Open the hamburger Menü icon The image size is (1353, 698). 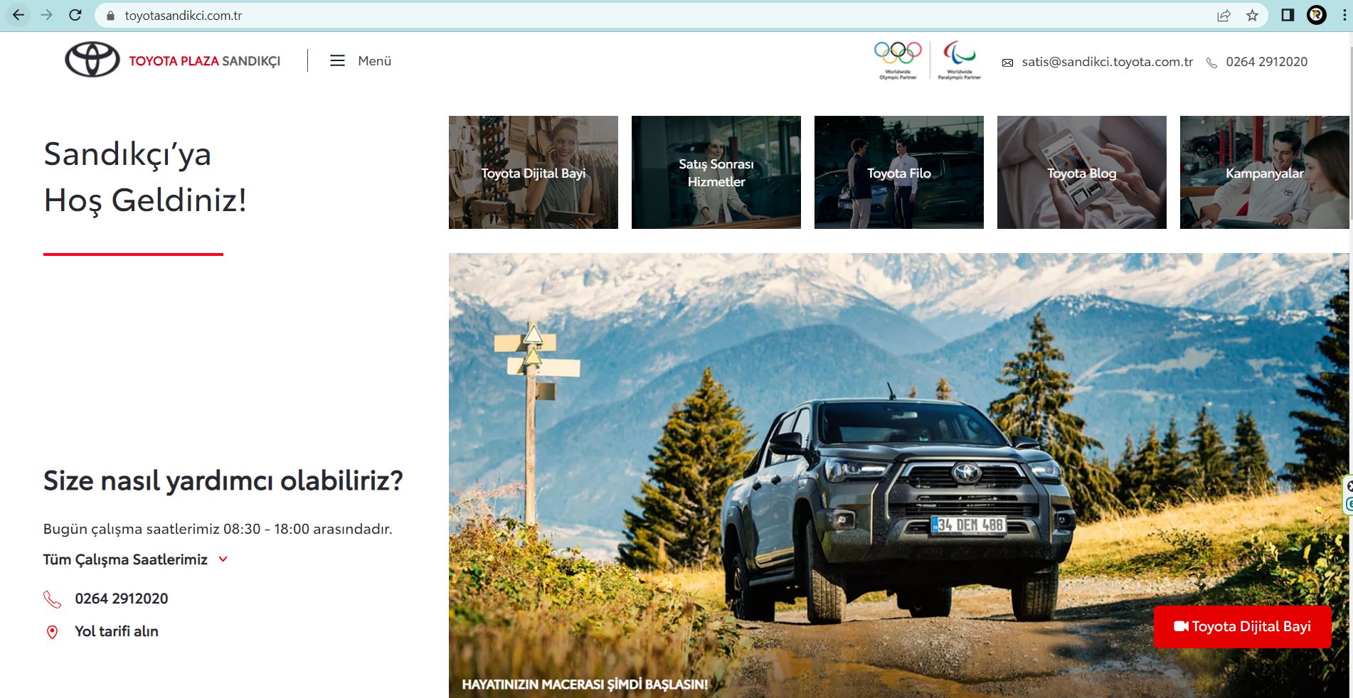coord(337,61)
